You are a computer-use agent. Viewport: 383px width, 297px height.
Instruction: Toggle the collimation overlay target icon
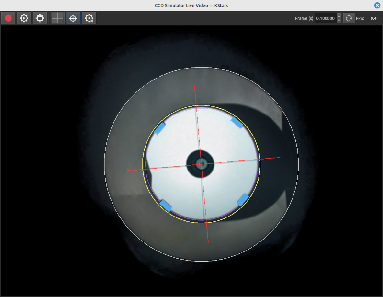pos(73,18)
